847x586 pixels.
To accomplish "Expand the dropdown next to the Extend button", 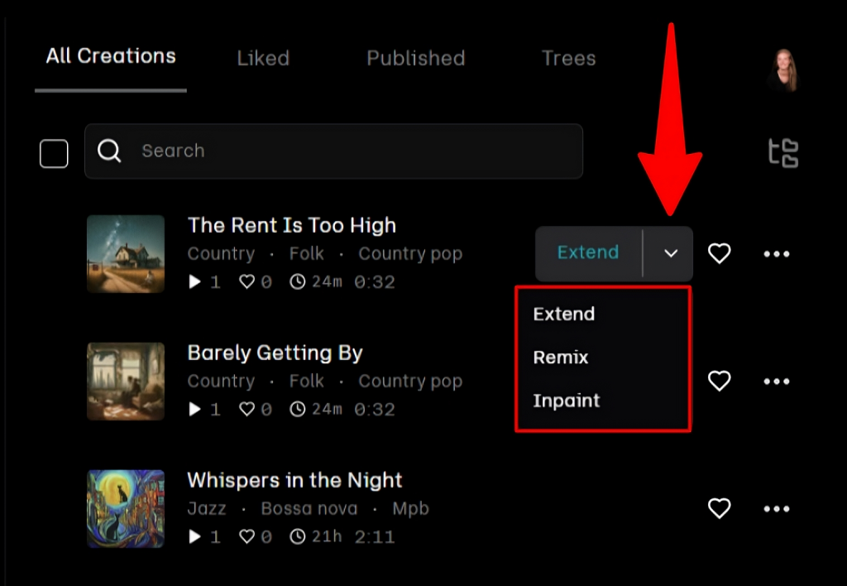I will (671, 252).
